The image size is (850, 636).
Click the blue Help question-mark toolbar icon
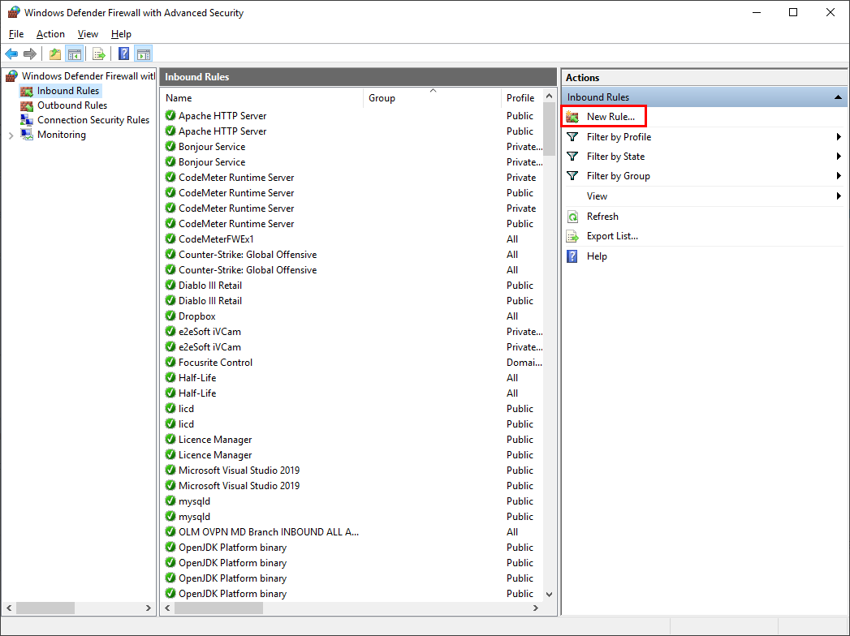[x=123, y=54]
